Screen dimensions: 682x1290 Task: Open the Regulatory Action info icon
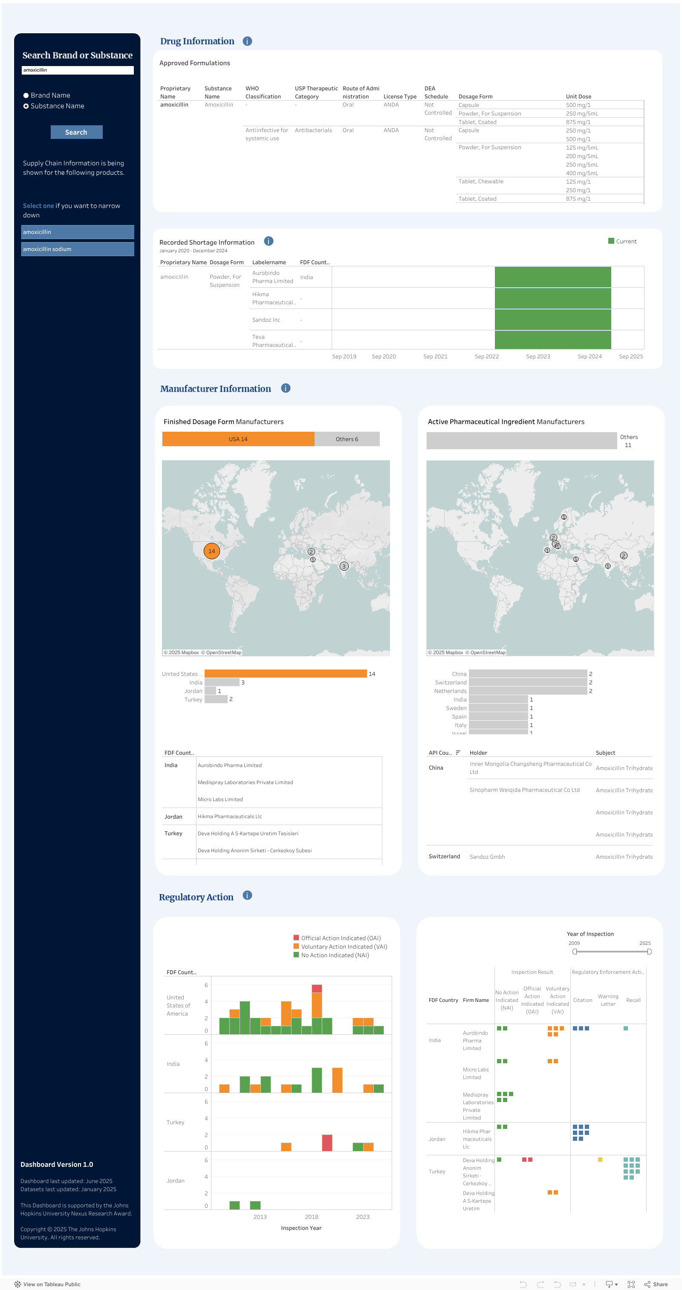(247, 895)
